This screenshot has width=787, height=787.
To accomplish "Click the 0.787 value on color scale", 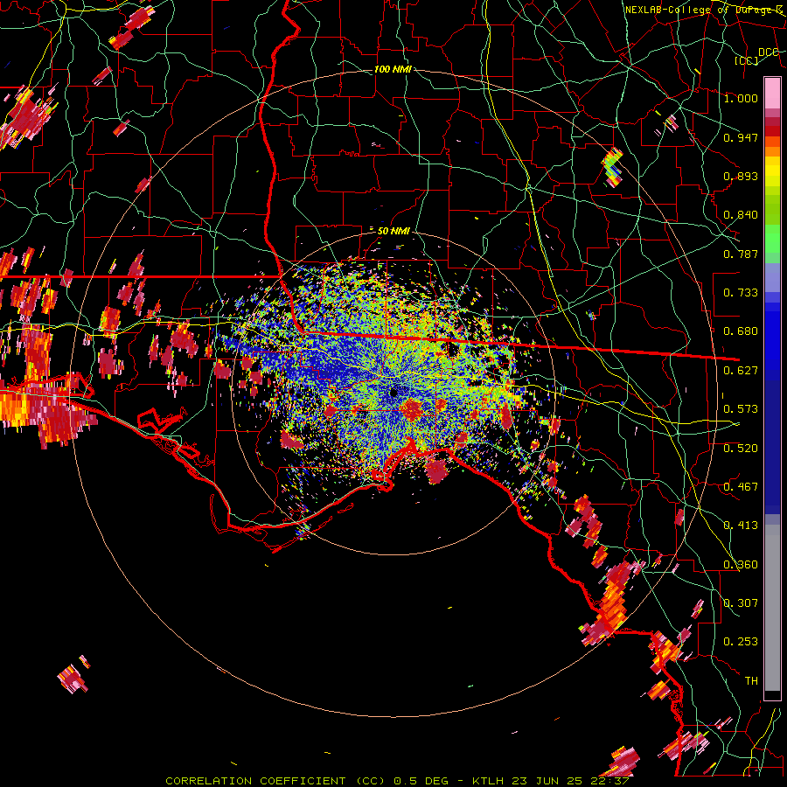I will (x=741, y=254).
